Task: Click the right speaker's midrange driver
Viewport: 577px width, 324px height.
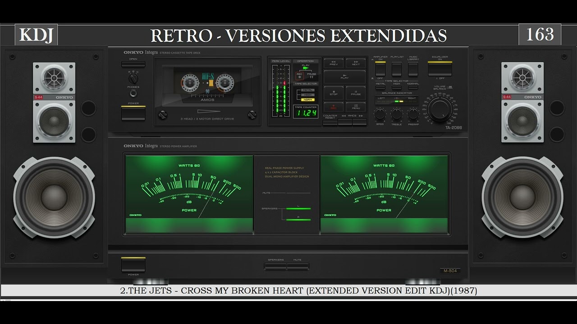Action: click(x=522, y=121)
